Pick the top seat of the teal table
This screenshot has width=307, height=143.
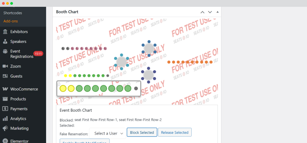click(x=121, y=55)
